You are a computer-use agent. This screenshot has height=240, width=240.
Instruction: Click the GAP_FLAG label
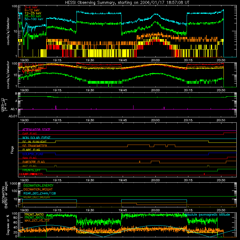click(29, 133)
